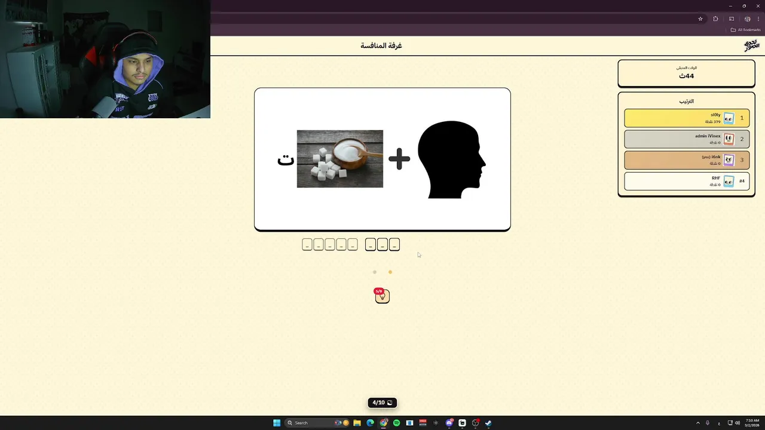
Task: Open the All Bookmarks folder
Action: coord(745,30)
